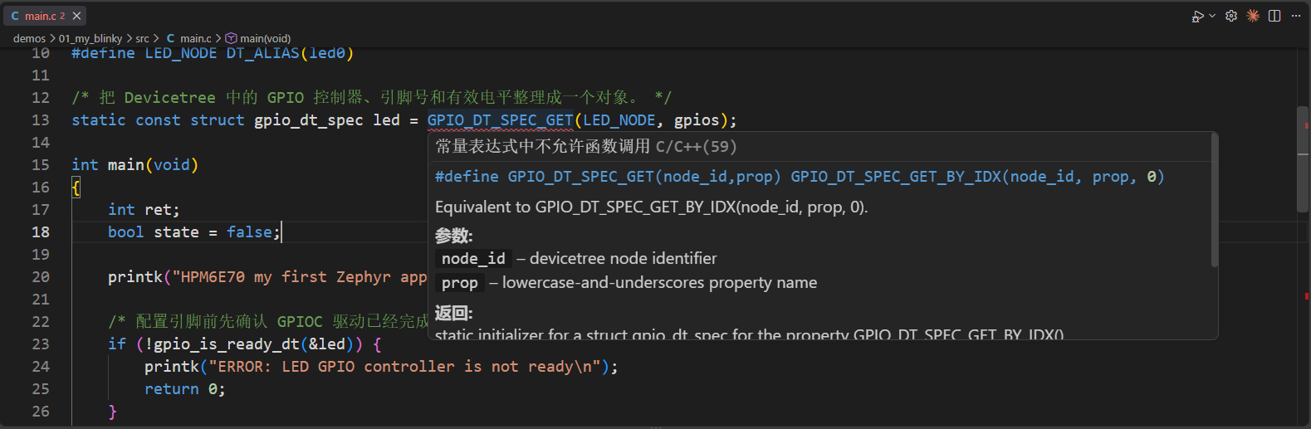Click the C file icon on the tab

(x=15, y=16)
